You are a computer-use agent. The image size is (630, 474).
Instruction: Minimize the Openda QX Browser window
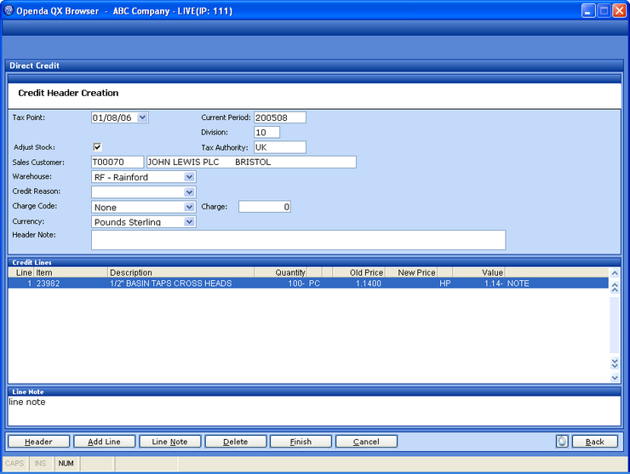click(x=588, y=10)
